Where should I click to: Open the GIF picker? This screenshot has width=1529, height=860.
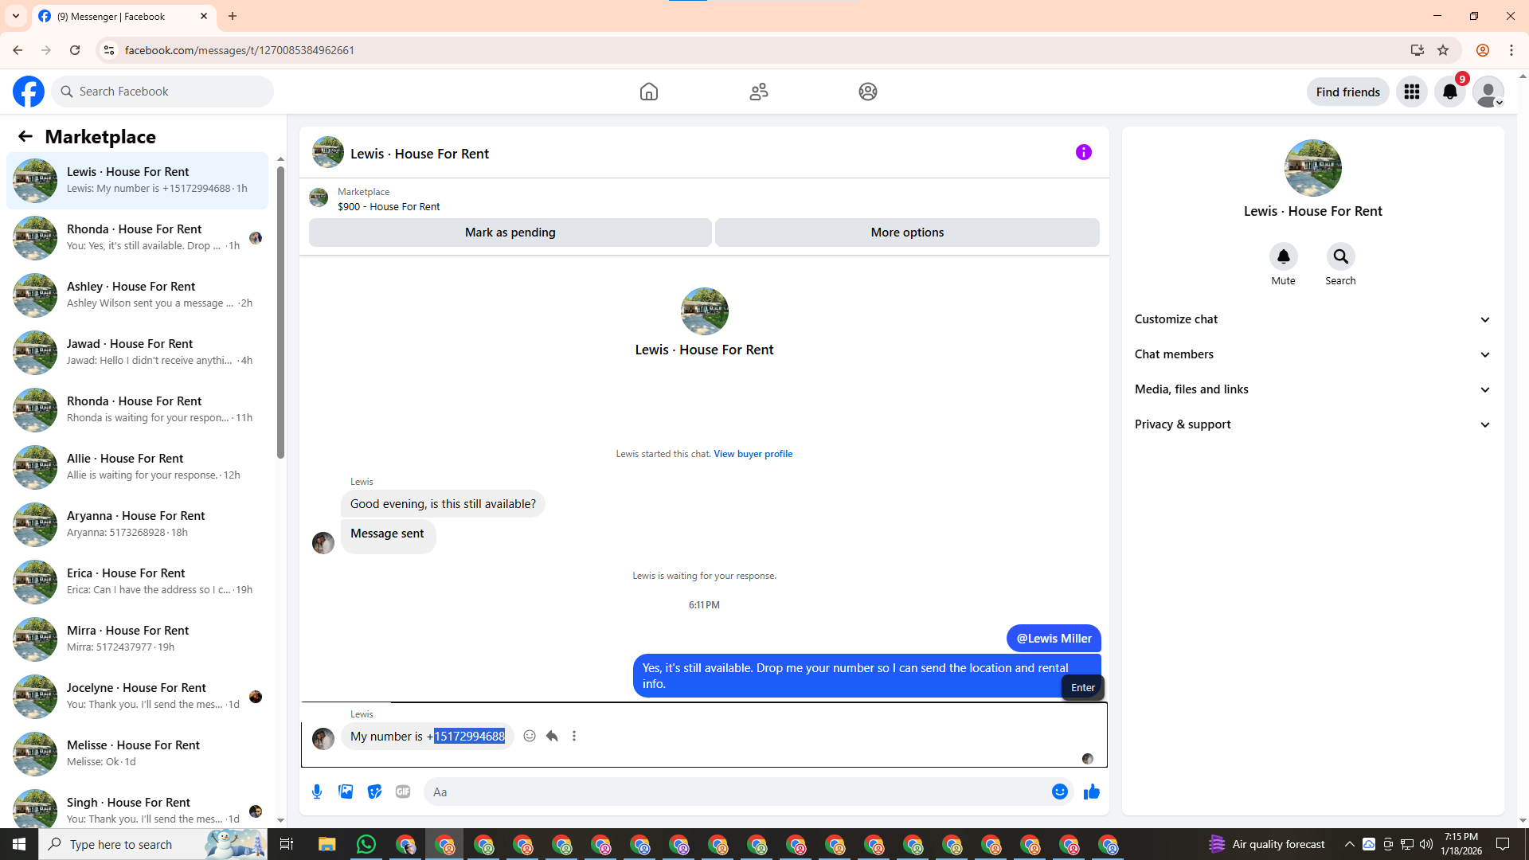tap(403, 792)
